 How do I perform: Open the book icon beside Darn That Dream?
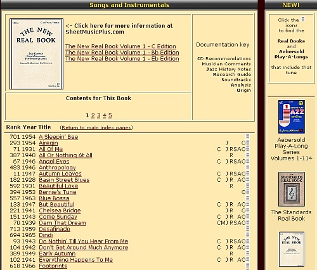tap(248, 222)
